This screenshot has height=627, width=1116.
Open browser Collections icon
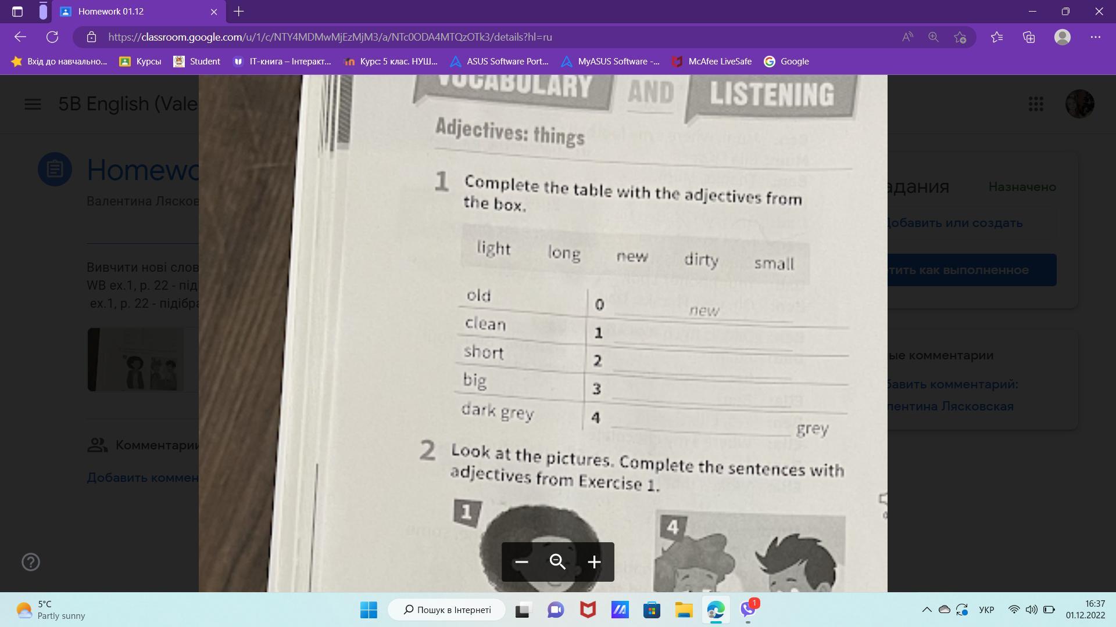(x=1029, y=37)
